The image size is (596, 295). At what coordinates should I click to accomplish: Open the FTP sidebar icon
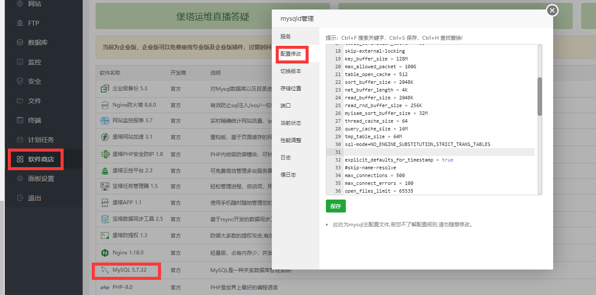tap(19, 23)
